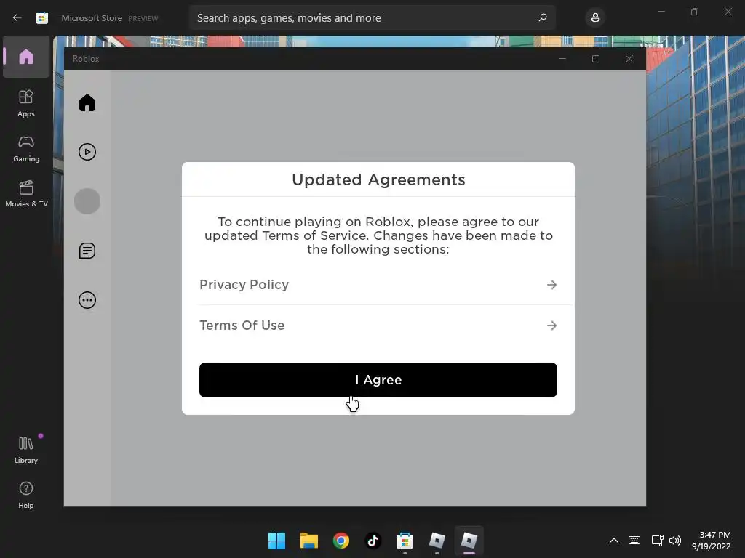Screen dimensions: 745x558
Task: Click the I Agree button
Action: click(x=378, y=379)
